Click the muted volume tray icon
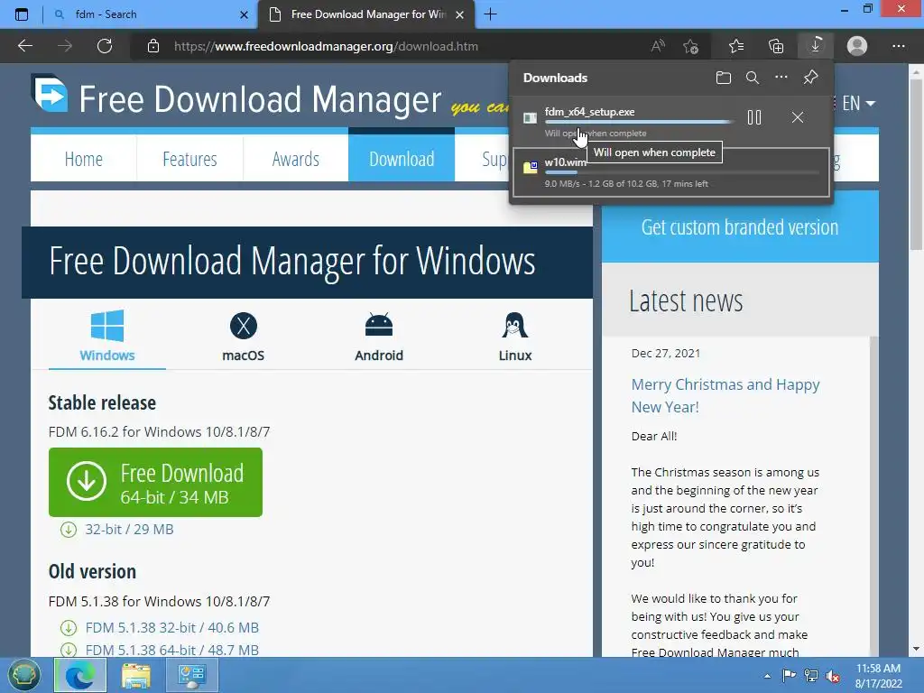 tap(833, 676)
